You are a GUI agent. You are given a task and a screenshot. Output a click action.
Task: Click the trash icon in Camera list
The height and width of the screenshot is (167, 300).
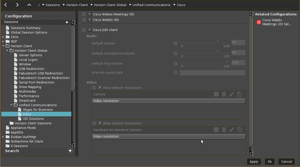224,94
